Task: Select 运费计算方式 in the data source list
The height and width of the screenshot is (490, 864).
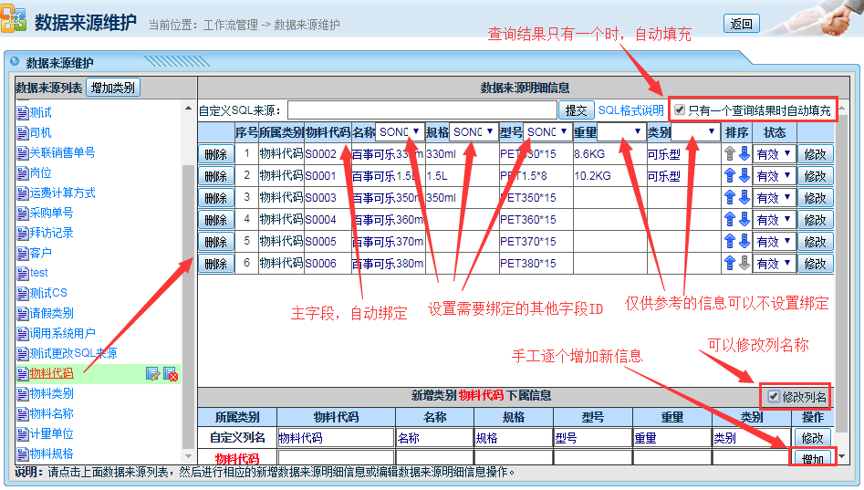Action: (x=62, y=193)
